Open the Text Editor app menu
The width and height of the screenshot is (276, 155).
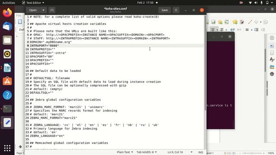(33, 3)
